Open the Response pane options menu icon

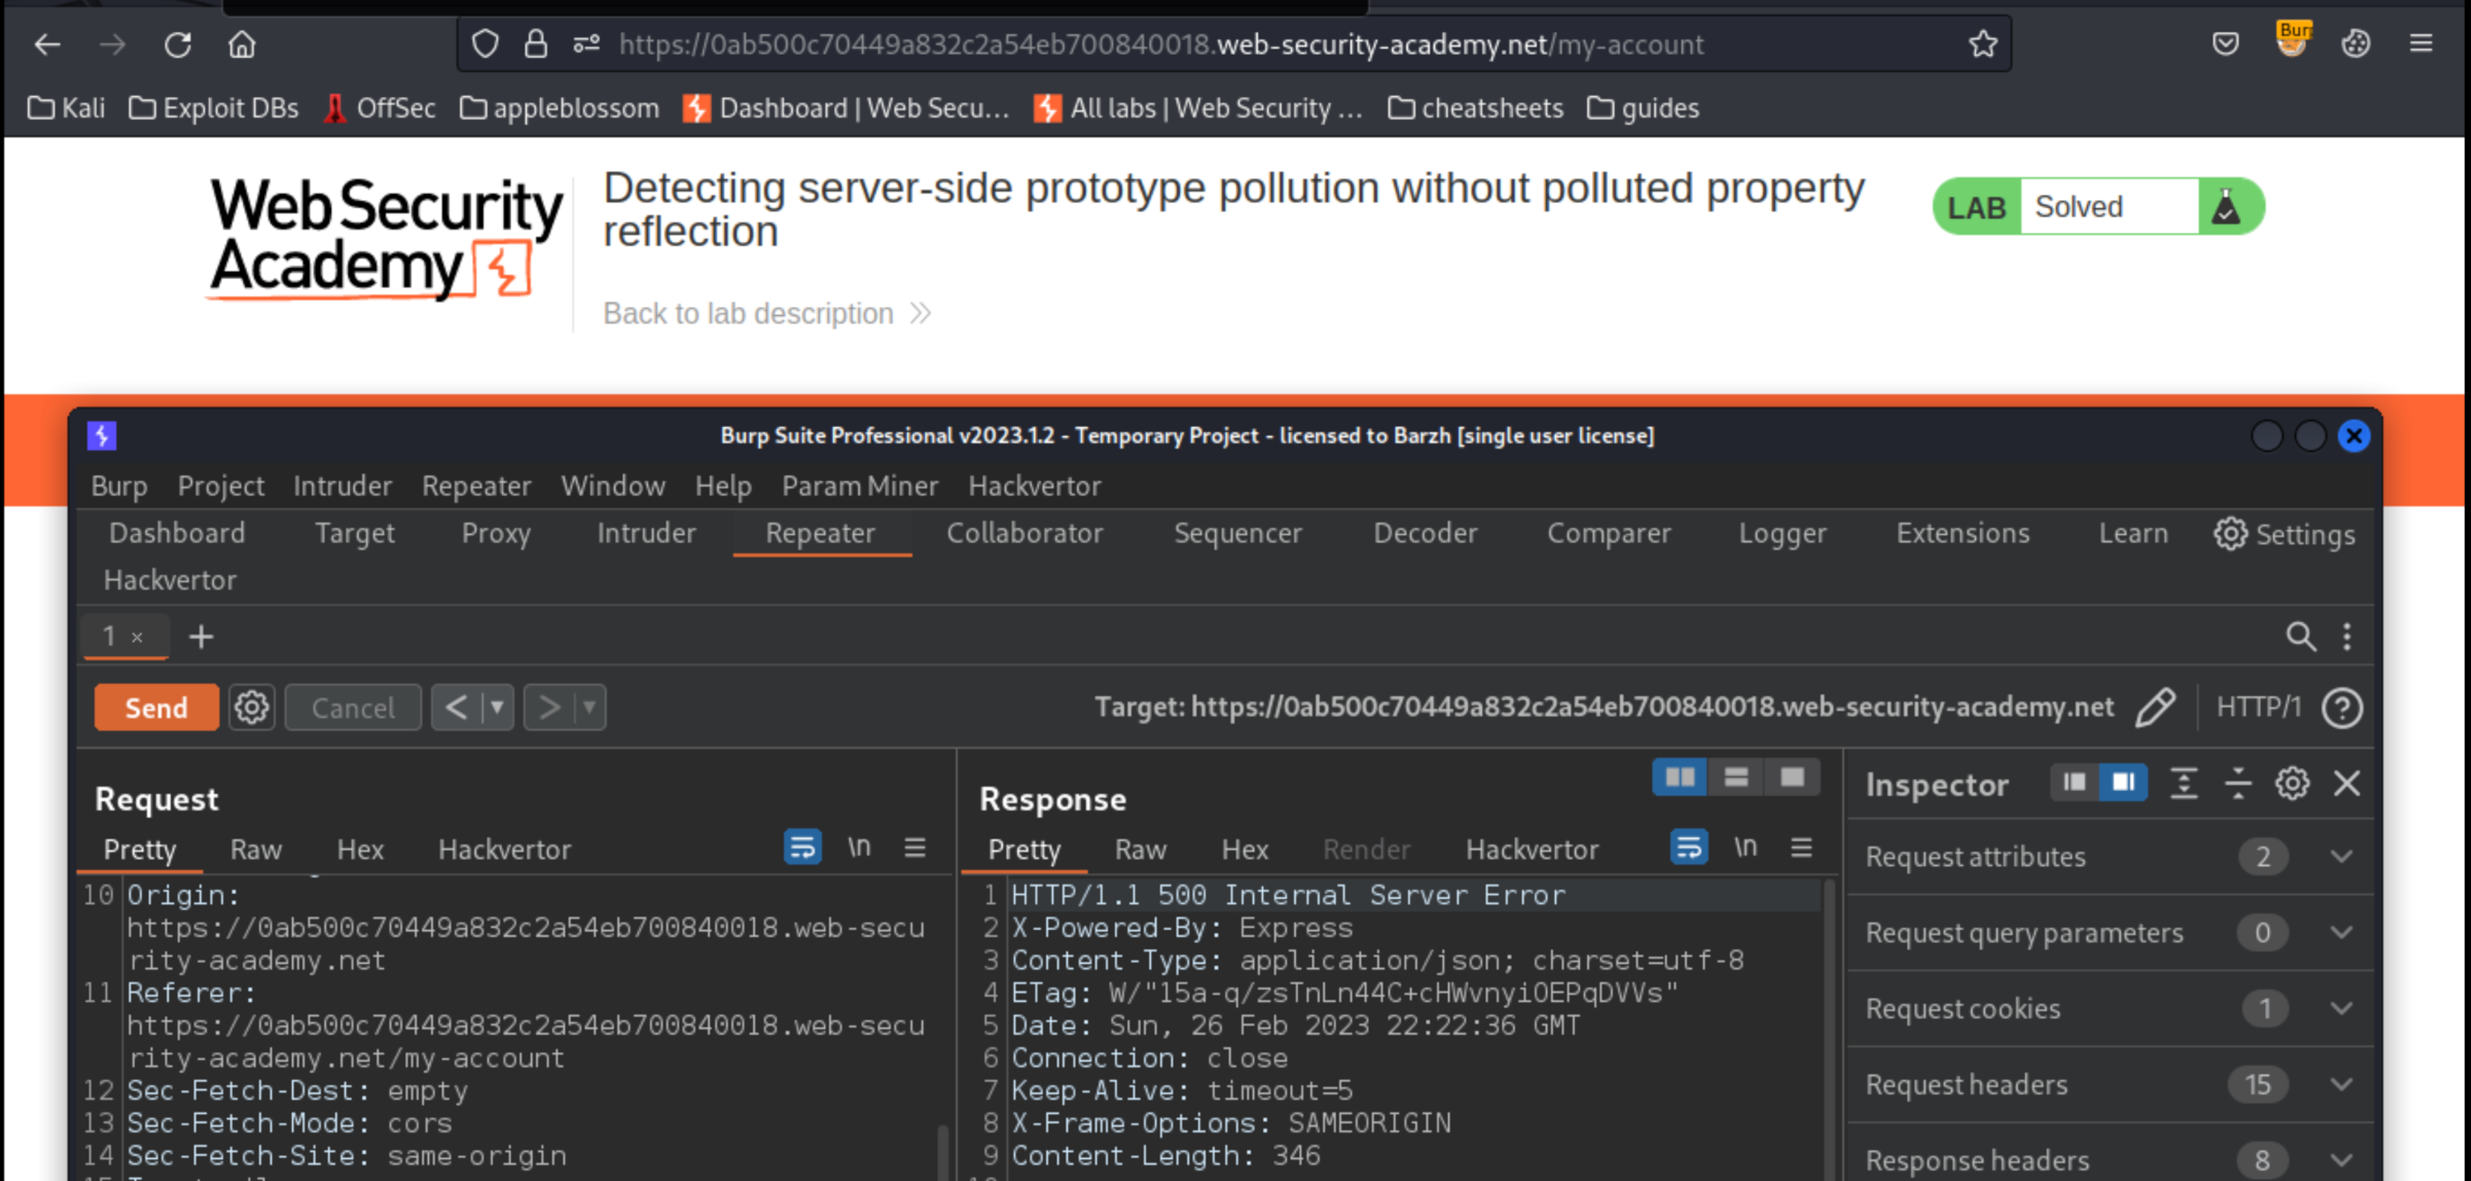[x=1801, y=848]
